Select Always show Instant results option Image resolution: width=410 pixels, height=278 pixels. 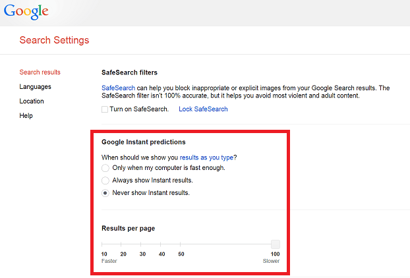pos(105,181)
